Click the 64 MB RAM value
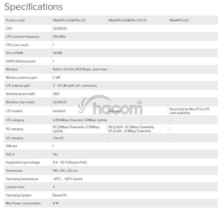Viewport: 220px width, 210px height. click(58, 53)
